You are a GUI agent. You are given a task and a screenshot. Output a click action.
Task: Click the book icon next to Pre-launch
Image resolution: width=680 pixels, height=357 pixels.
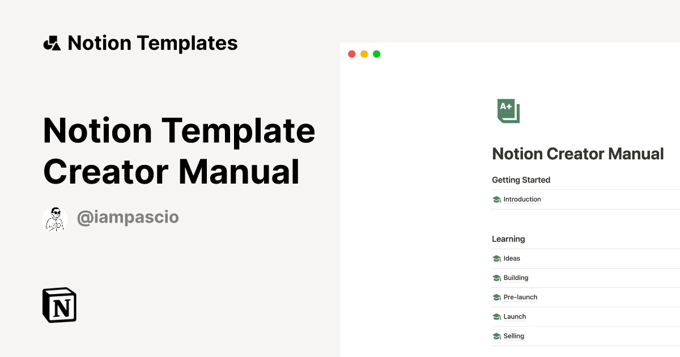pyautogui.click(x=496, y=297)
